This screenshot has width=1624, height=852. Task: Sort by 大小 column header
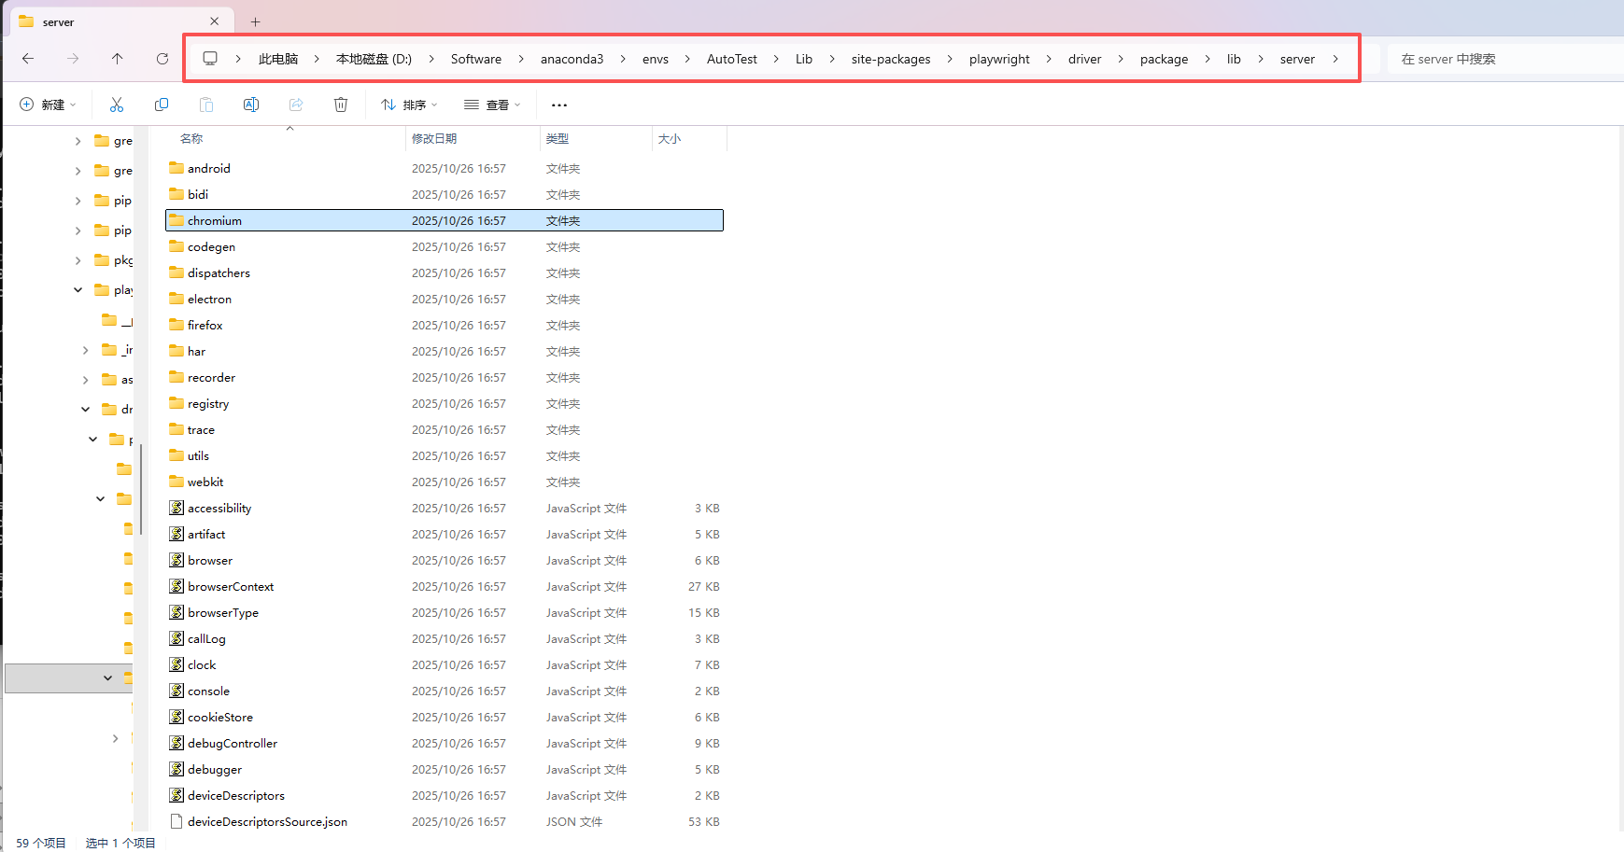pos(670,138)
